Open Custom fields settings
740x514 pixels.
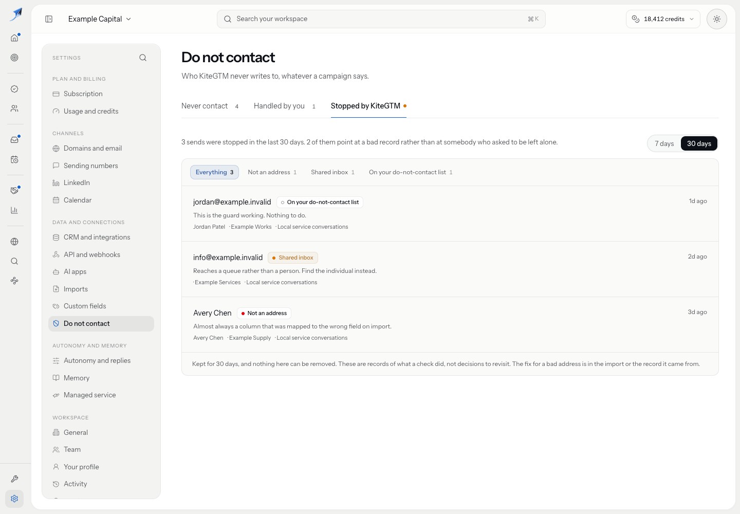coord(101,306)
